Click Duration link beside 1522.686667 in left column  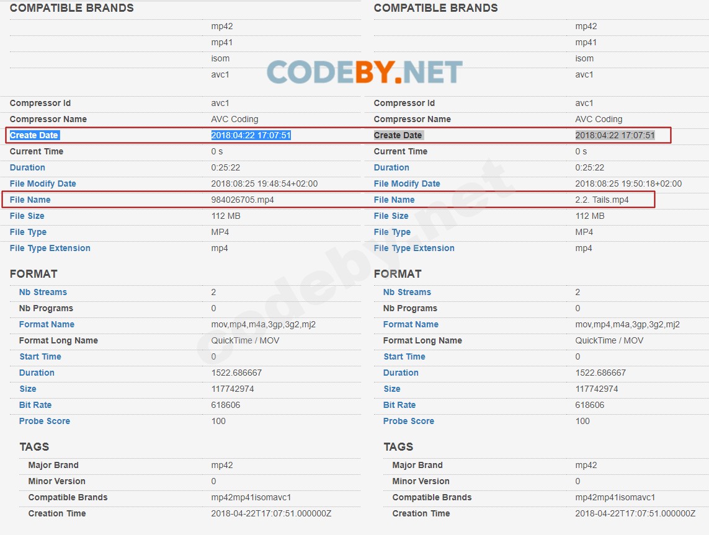(37, 373)
